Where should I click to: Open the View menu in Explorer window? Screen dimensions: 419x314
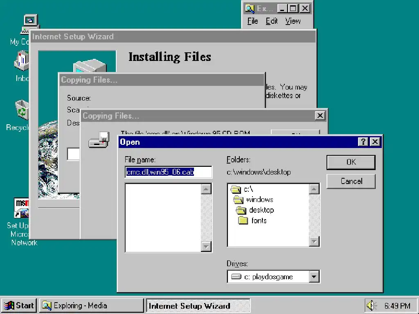click(293, 21)
